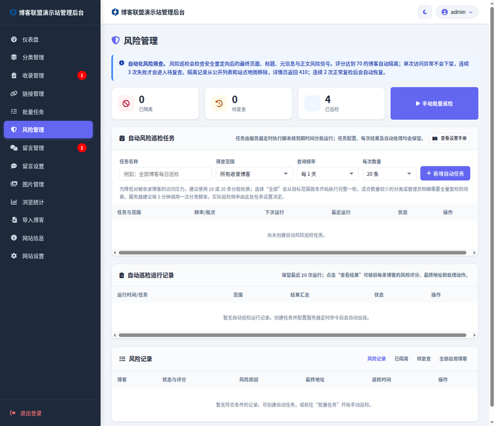Click the 新增自动任务 button
495x426 pixels.
tap(445, 174)
